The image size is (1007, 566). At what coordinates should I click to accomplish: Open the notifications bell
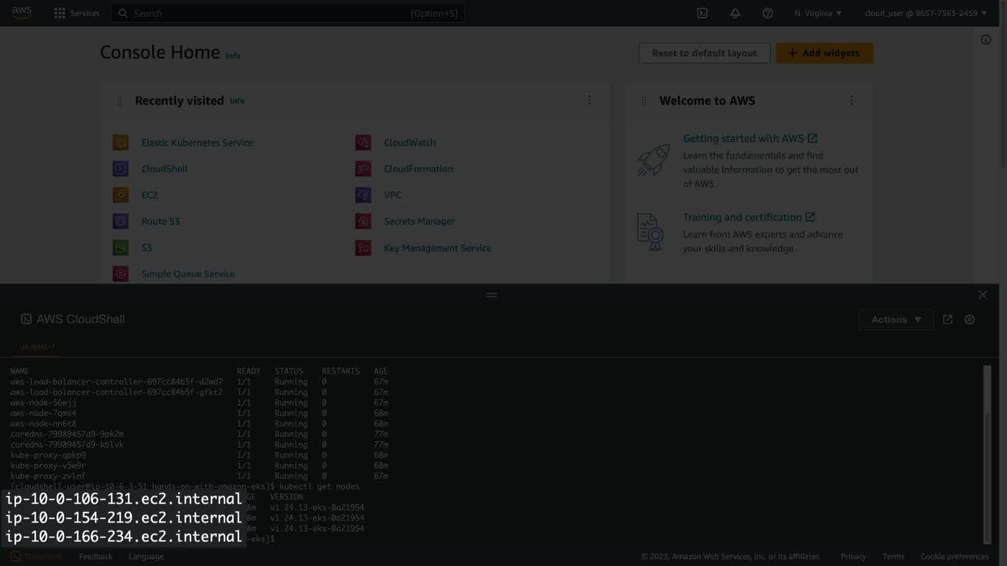coord(735,13)
